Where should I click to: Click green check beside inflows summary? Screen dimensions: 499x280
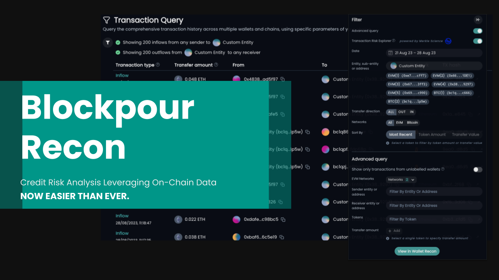pos(118,42)
